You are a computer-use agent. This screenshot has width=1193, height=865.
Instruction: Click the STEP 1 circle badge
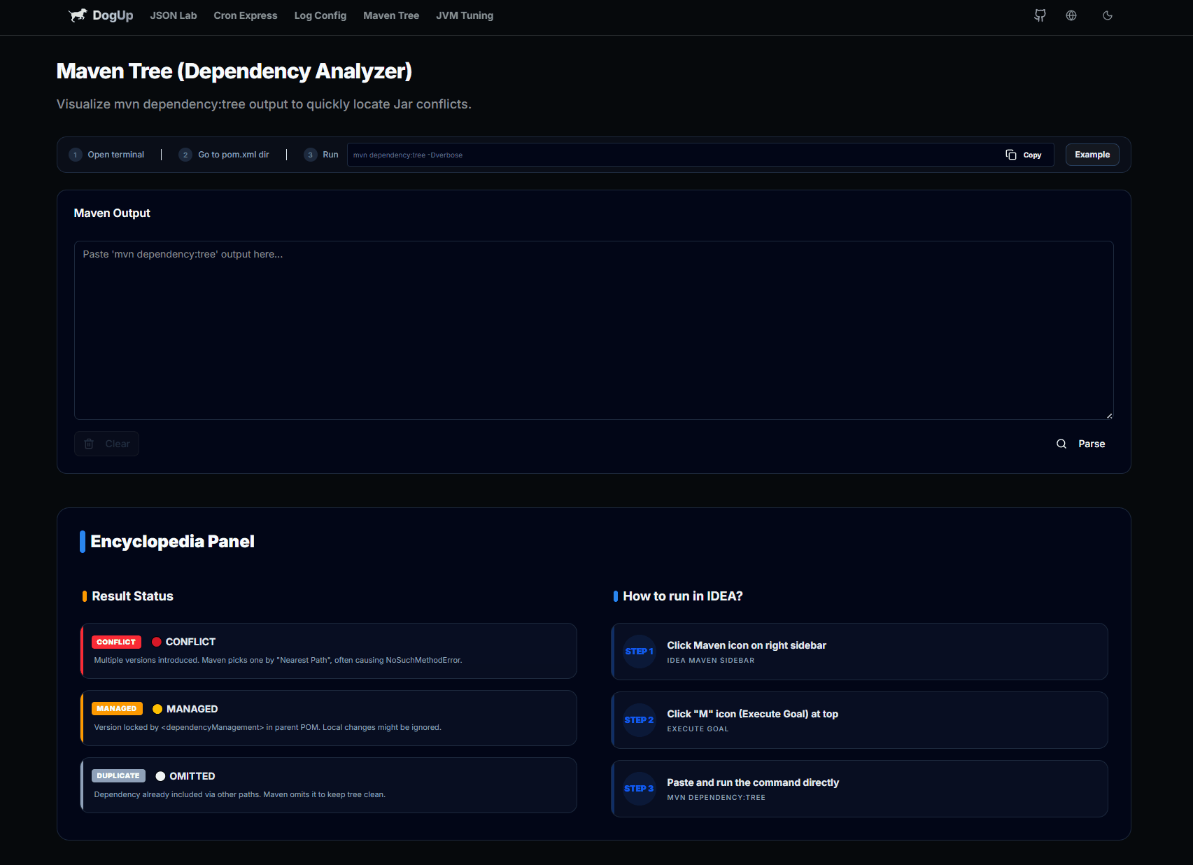point(639,652)
